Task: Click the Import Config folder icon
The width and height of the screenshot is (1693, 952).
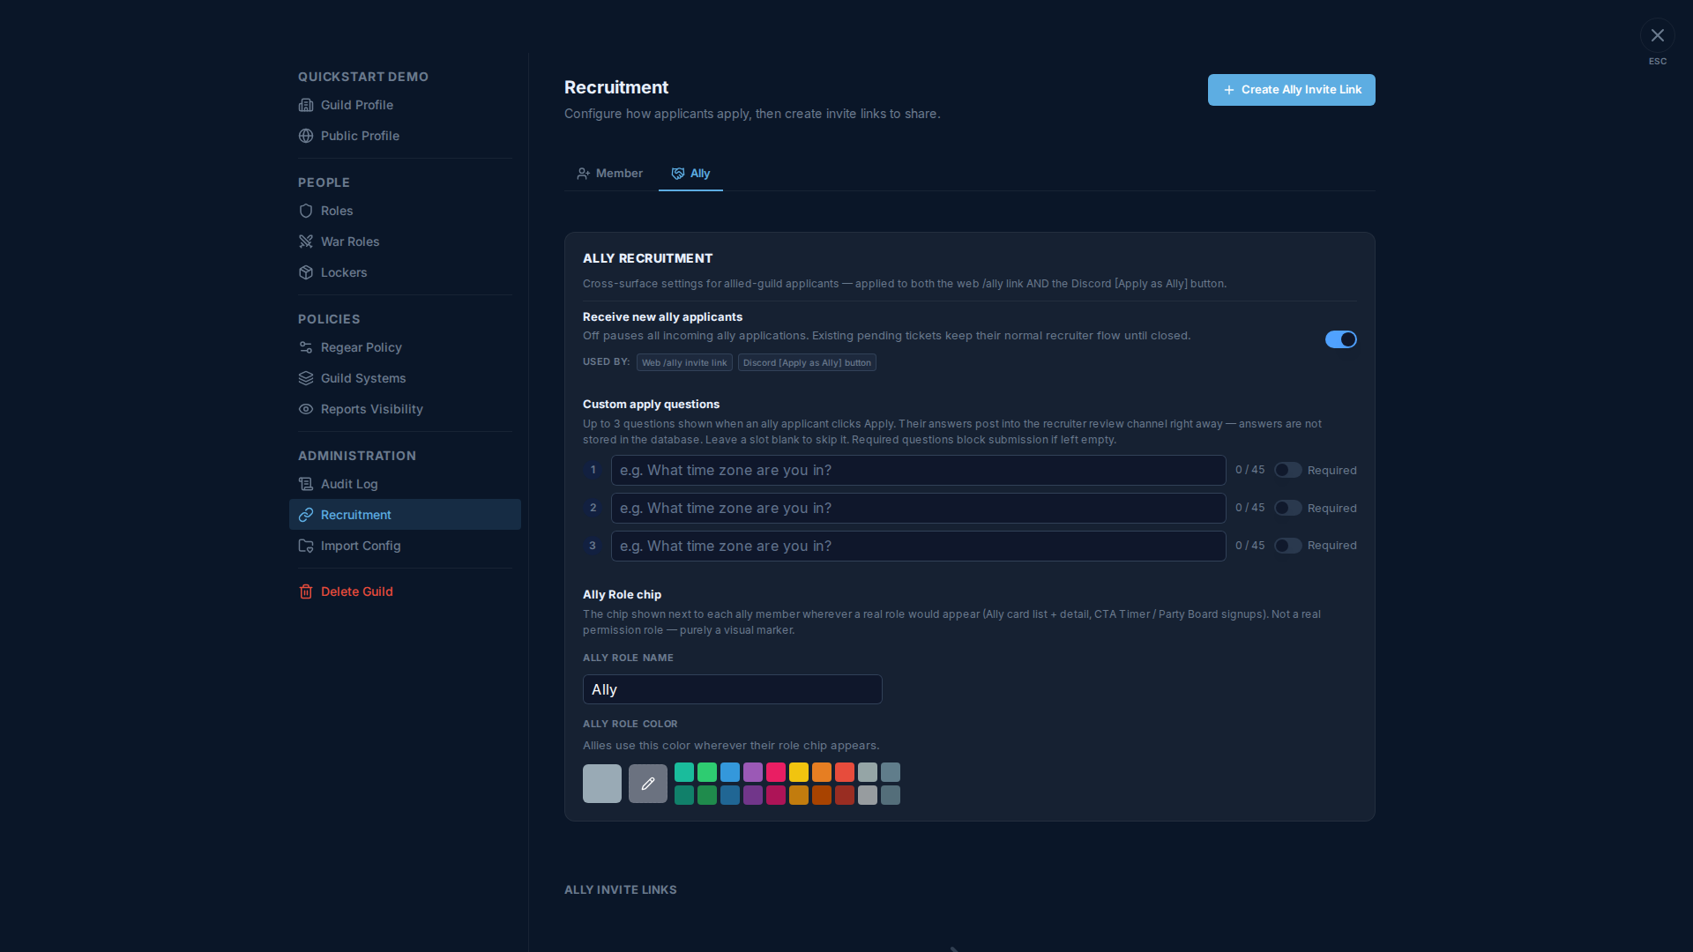Action: (306, 546)
